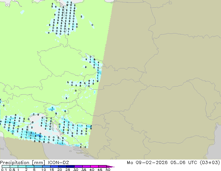Select the 45–50 mm legend swatch
The width and height of the screenshot is (221, 171).
[102, 166]
